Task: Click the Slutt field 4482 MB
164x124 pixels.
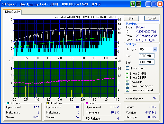Action: (147, 62)
